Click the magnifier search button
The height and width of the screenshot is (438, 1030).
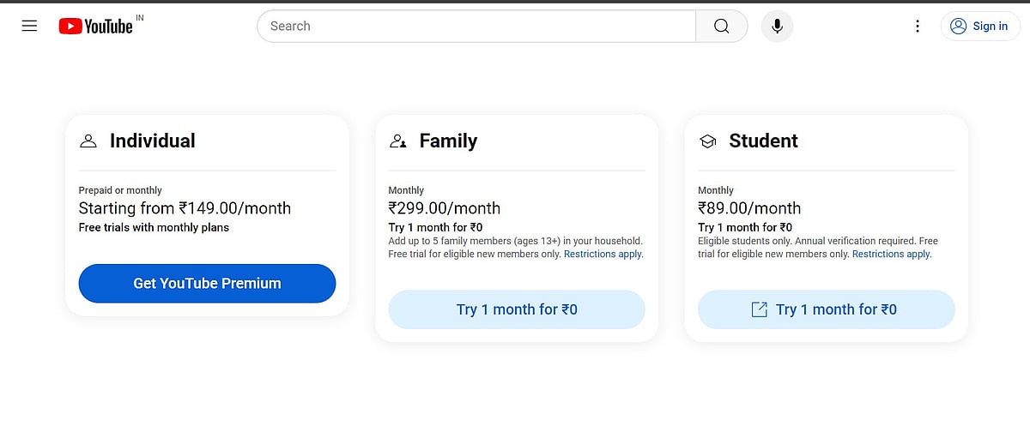tap(721, 26)
